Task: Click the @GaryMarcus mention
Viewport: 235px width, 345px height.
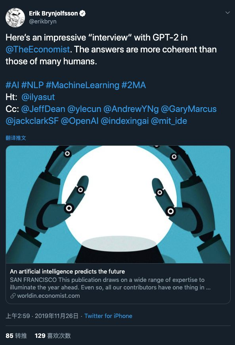Action: pyautogui.click(x=189, y=109)
